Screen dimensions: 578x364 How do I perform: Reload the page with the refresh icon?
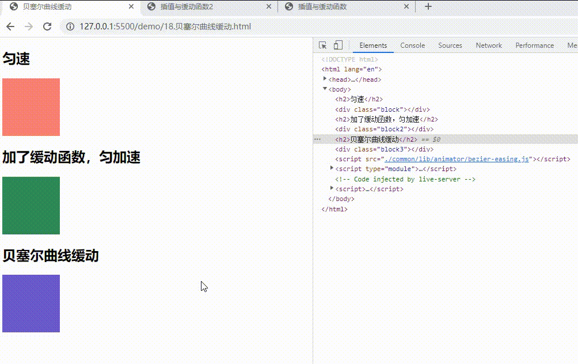pyautogui.click(x=47, y=26)
